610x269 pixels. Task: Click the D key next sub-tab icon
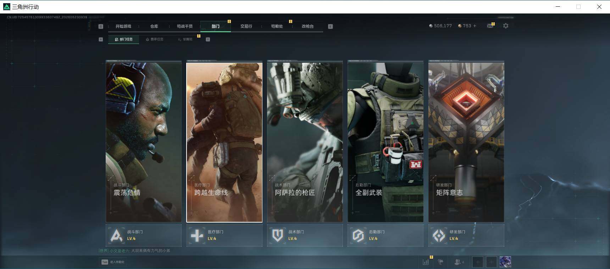[x=208, y=39]
